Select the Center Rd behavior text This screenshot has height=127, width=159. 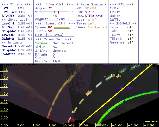click(x=97, y=27)
